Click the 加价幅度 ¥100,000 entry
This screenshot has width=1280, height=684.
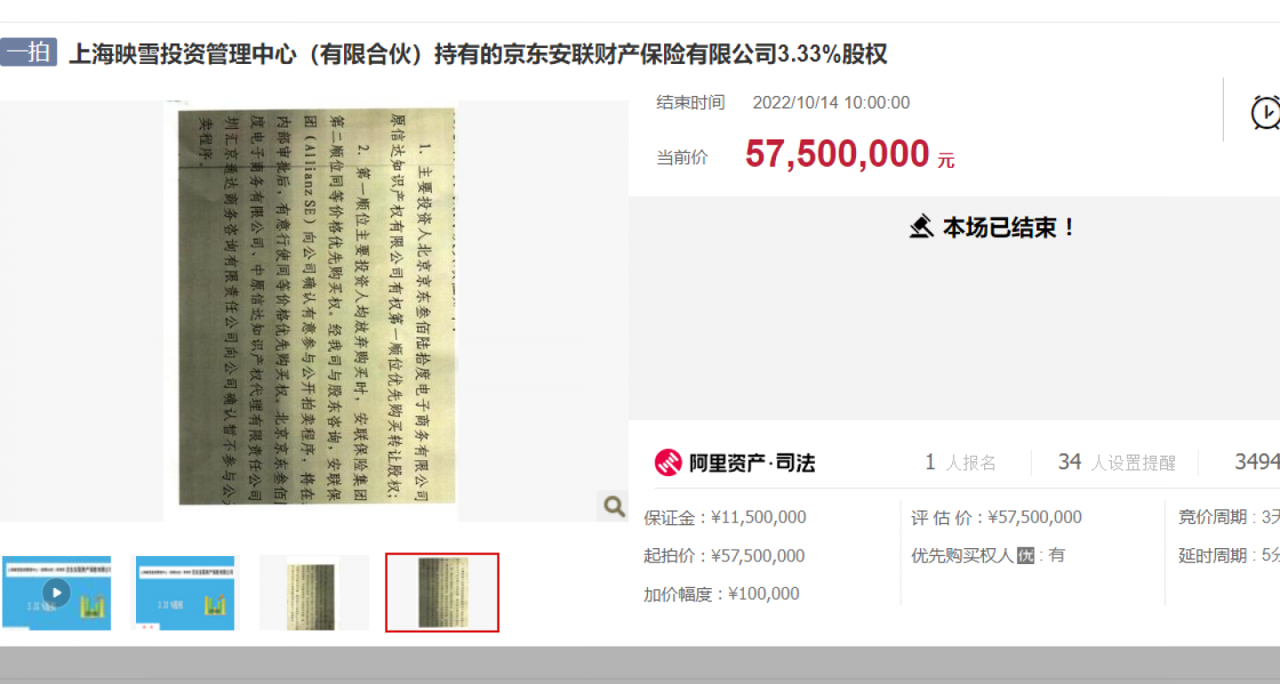(722, 594)
